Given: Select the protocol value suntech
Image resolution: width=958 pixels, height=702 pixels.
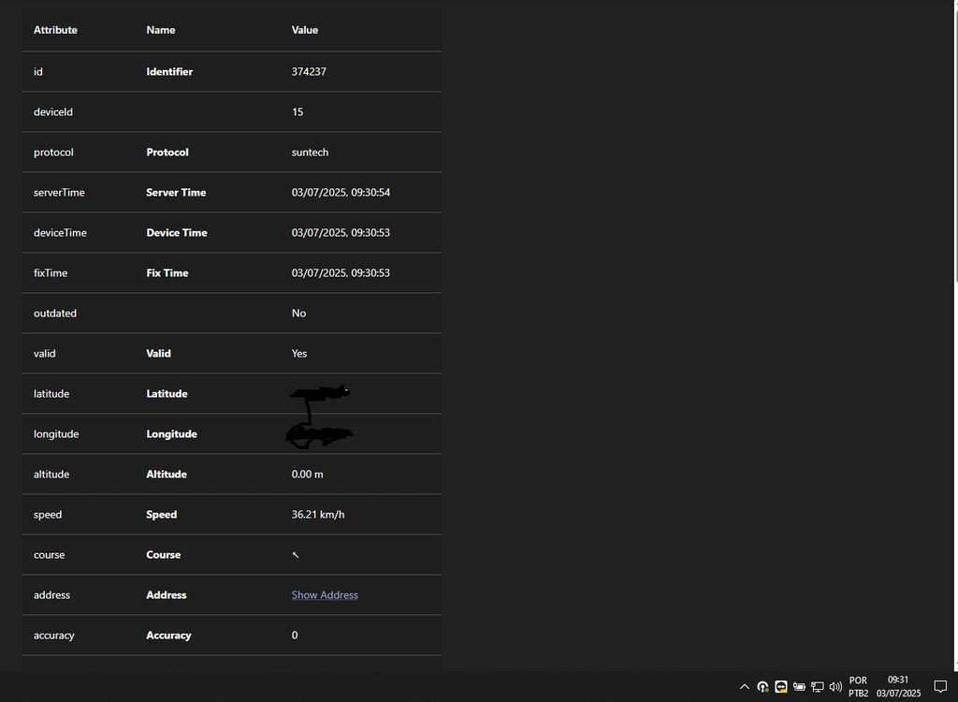Looking at the screenshot, I should [310, 153].
